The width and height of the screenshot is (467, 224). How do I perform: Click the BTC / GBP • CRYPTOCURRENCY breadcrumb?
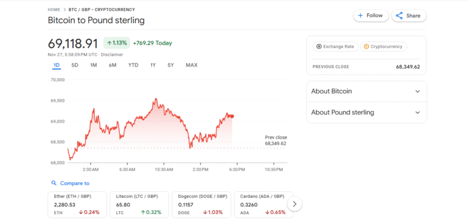click(102, 10)
